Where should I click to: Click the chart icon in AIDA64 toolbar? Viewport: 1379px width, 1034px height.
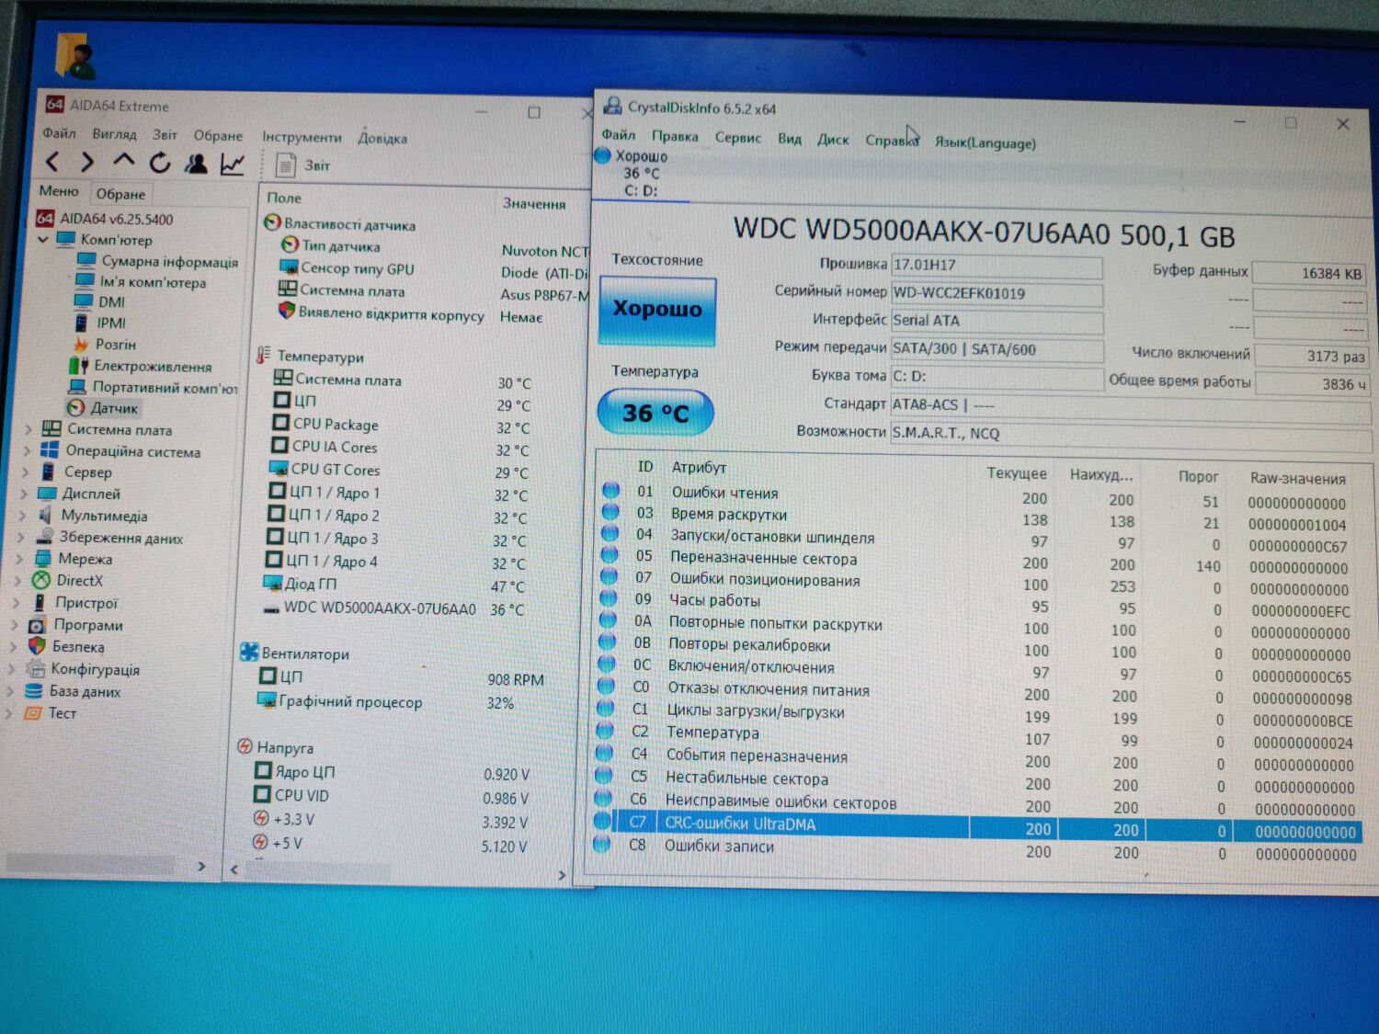click(x=232, y=163)
